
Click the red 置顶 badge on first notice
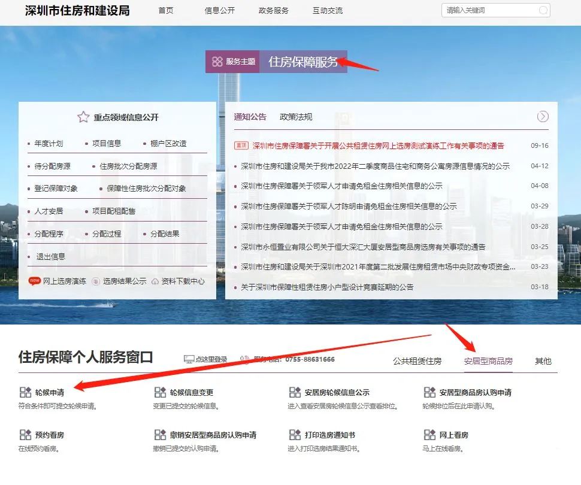coord(241,145)
